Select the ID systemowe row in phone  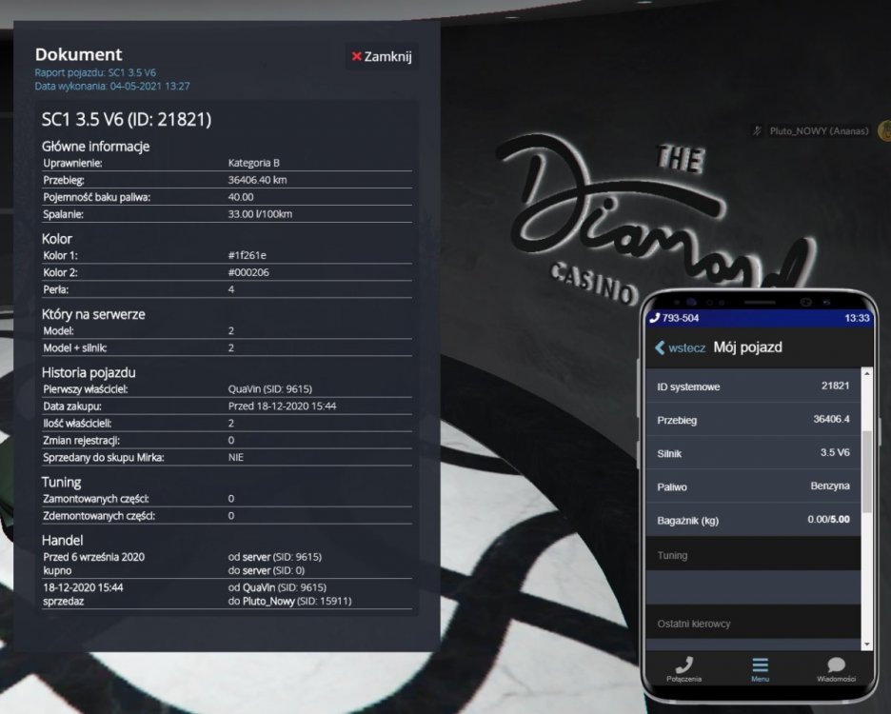(754, 386)
